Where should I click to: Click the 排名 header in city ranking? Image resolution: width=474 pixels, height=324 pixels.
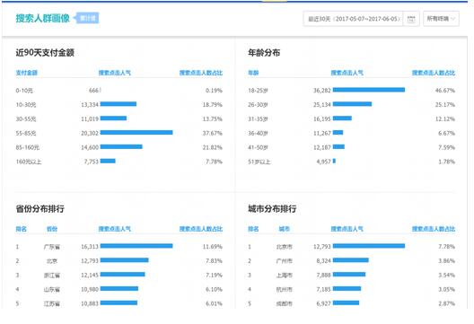[253, 229]
